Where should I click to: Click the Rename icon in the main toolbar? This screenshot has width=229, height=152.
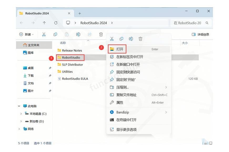tap(78, 34)
